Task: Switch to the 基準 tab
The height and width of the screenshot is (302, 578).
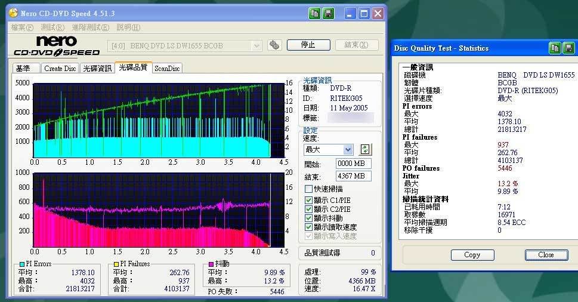Action: coord(26,68)
